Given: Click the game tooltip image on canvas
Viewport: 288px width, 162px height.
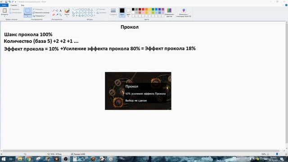Looking at the screenshot, I should coord(138,91).
